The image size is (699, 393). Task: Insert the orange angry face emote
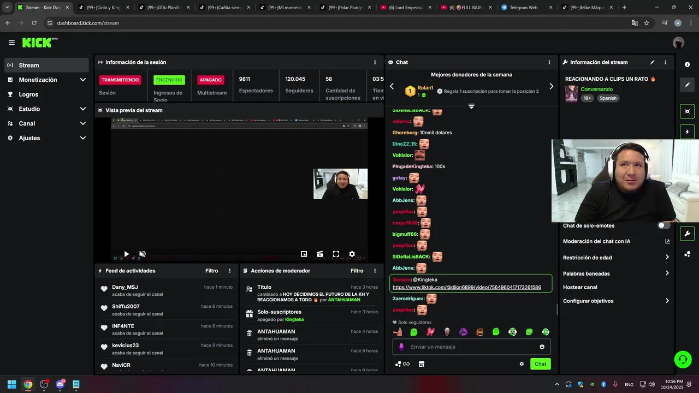pos(480,332)
